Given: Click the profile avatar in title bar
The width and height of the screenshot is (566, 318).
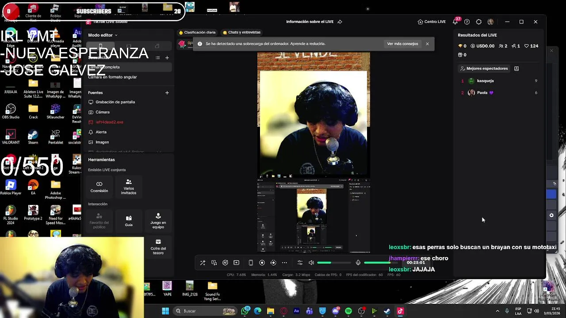Looking at the screenshot, I should pyautogui.click(x=490, y=22).
